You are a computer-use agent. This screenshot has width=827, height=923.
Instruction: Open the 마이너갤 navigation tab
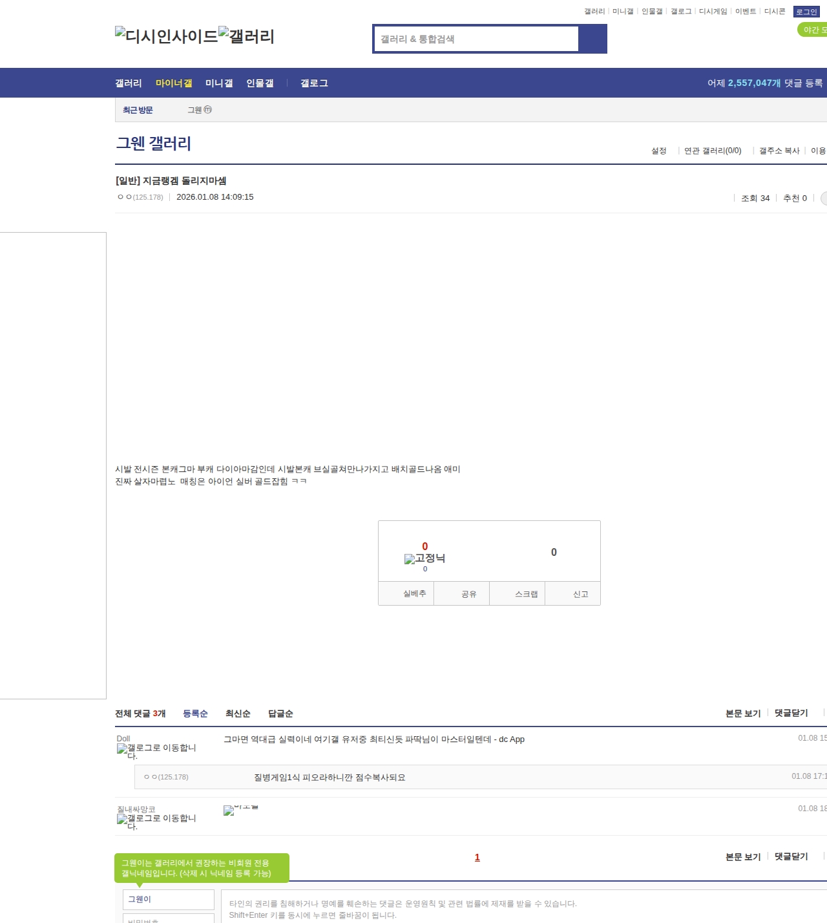tap(174, 83)
